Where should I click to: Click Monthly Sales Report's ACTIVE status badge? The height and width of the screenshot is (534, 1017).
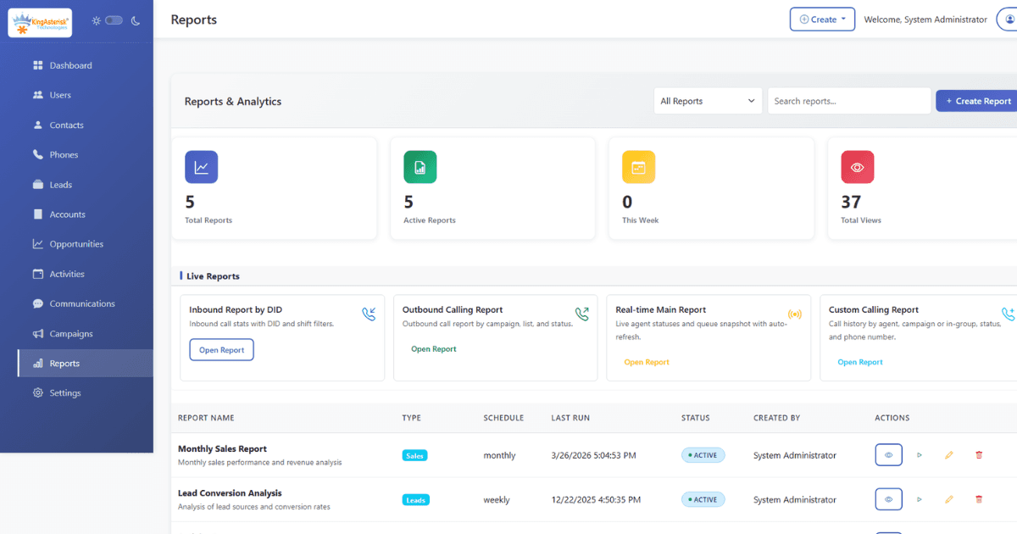click(x=703, y=455)
